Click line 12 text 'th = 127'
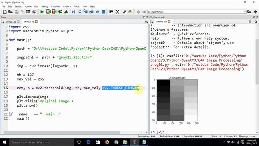Image resolution: width=259 pixels, height=146 pixels. click(25, 75)
